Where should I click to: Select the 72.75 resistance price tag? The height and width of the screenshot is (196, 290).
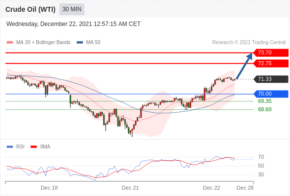[271, 63]
